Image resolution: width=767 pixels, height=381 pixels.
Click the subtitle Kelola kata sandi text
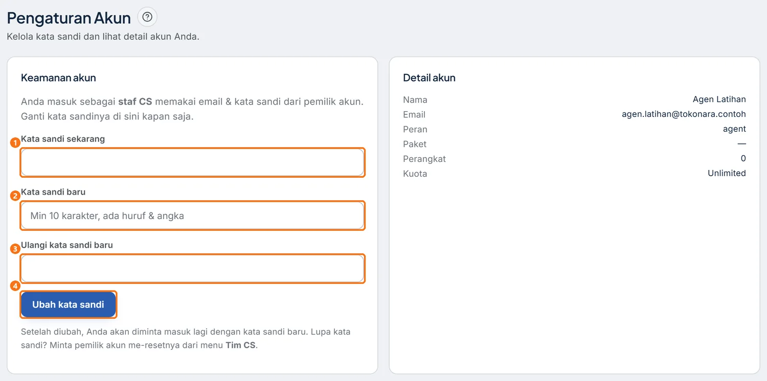click(x=103, y=37)
